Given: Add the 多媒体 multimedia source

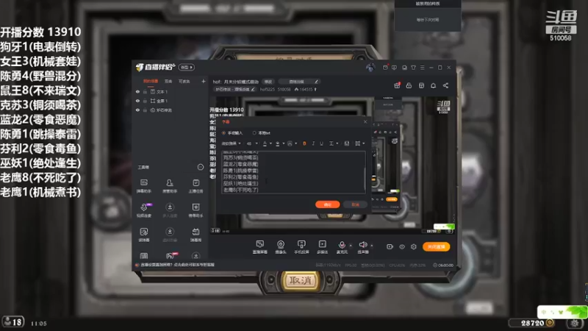Looking at the screenshot, I should point(322,247).
